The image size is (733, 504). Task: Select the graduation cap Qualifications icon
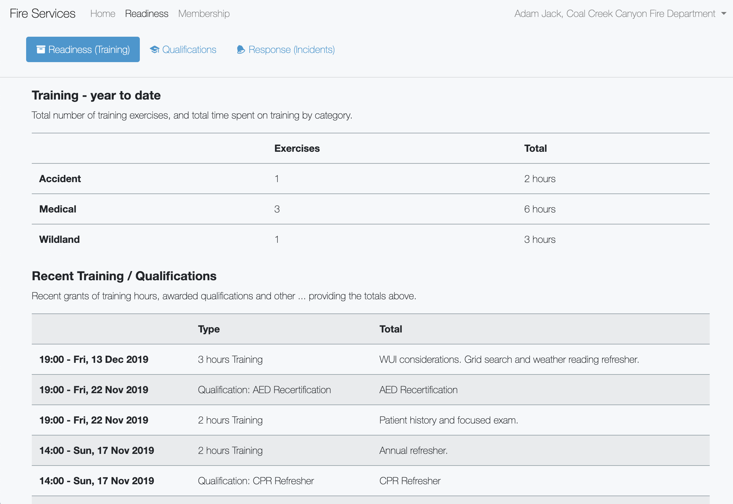[x=154, y=49]
